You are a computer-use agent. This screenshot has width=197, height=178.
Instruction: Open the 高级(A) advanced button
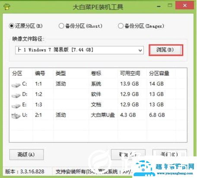pos(26,155)
